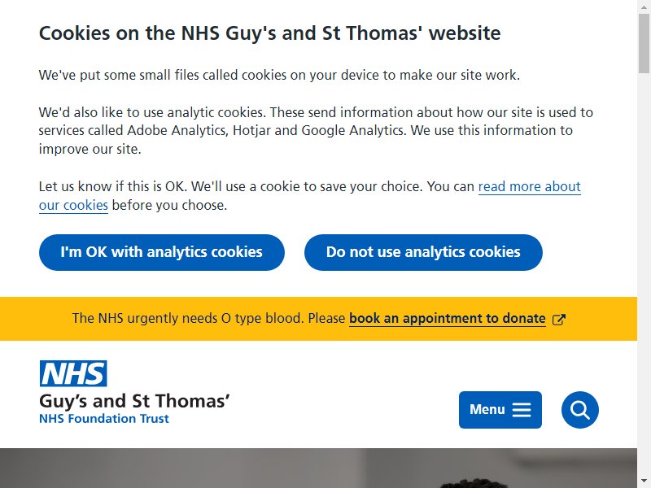Open the search magnifier icon
Viewport: 651px width, 488px height.
[x=579, y=410]
